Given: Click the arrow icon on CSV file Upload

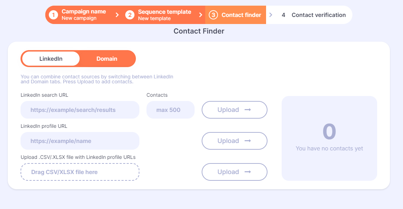Looking at the screenshot, I should (248, 172).
